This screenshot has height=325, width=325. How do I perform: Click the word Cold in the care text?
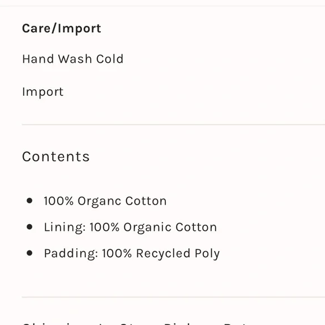(110, 59)
